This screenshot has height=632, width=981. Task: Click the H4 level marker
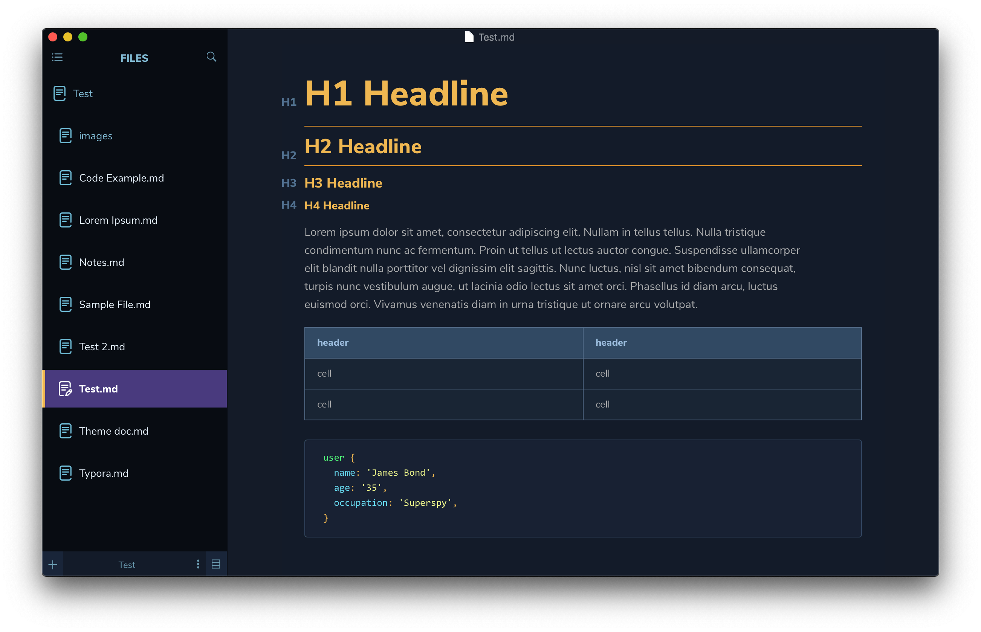click(x=289, y=205)
